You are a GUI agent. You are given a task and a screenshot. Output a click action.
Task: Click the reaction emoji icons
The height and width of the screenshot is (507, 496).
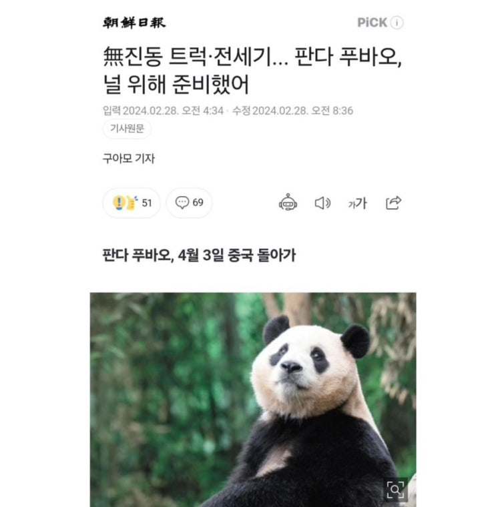tap(126, 203)
